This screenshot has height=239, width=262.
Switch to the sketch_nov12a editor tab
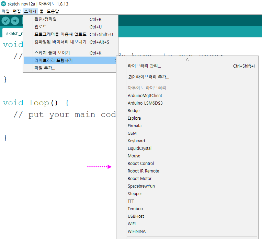tap(13, 33)
